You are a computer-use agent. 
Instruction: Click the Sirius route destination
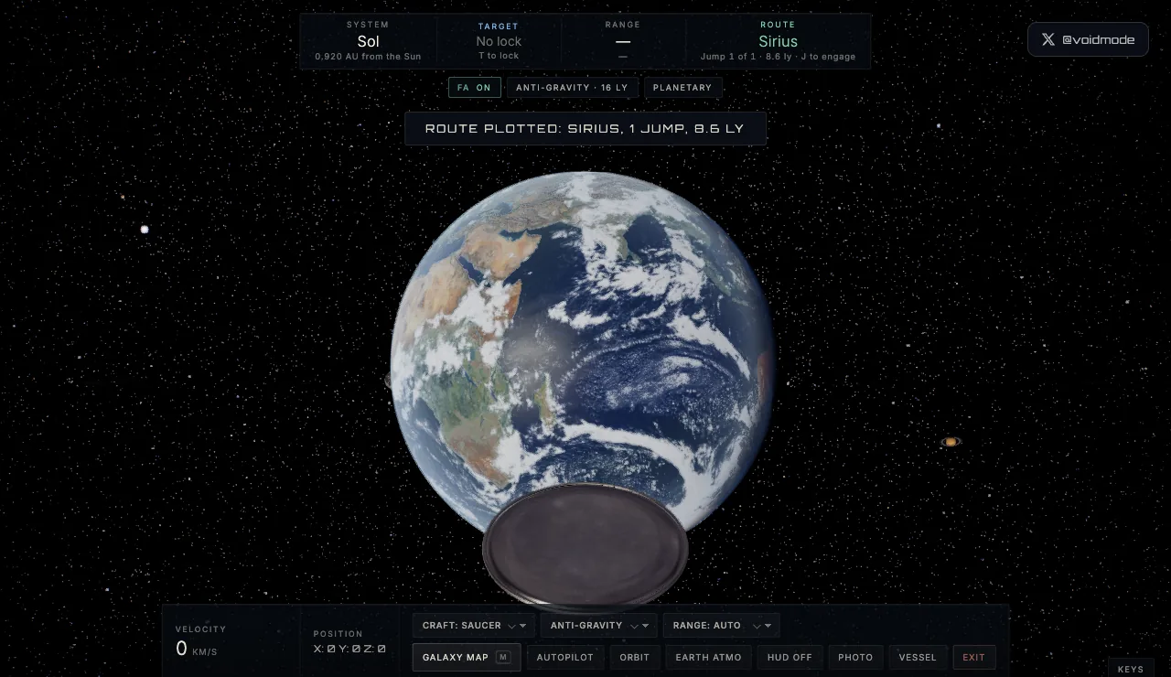pos(778,41)
